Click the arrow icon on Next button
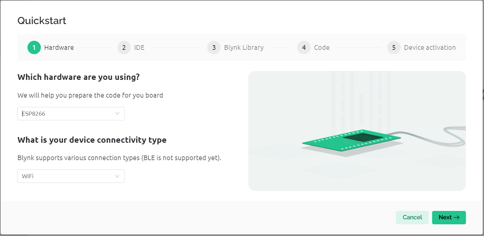This screenshot has width=484, height=236. click(457, 218)
